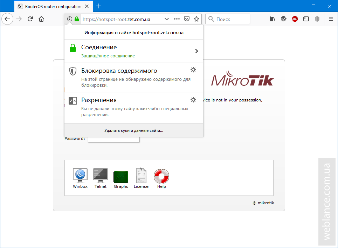Click the green padlock in address bar
The height and width of the screenshot is (248, 338).
coord(76,19)
